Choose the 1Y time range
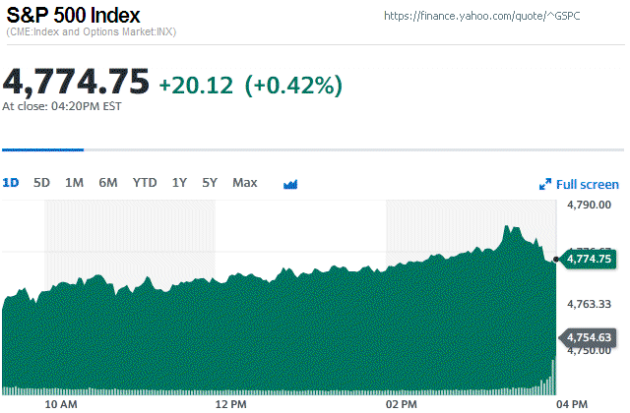630x413 pixels. pyautogui.click(x=179, y=183)
